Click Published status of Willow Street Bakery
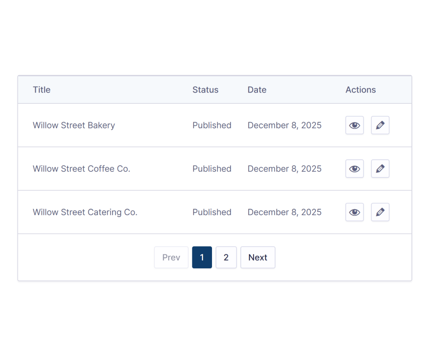 tap(212, 125)
